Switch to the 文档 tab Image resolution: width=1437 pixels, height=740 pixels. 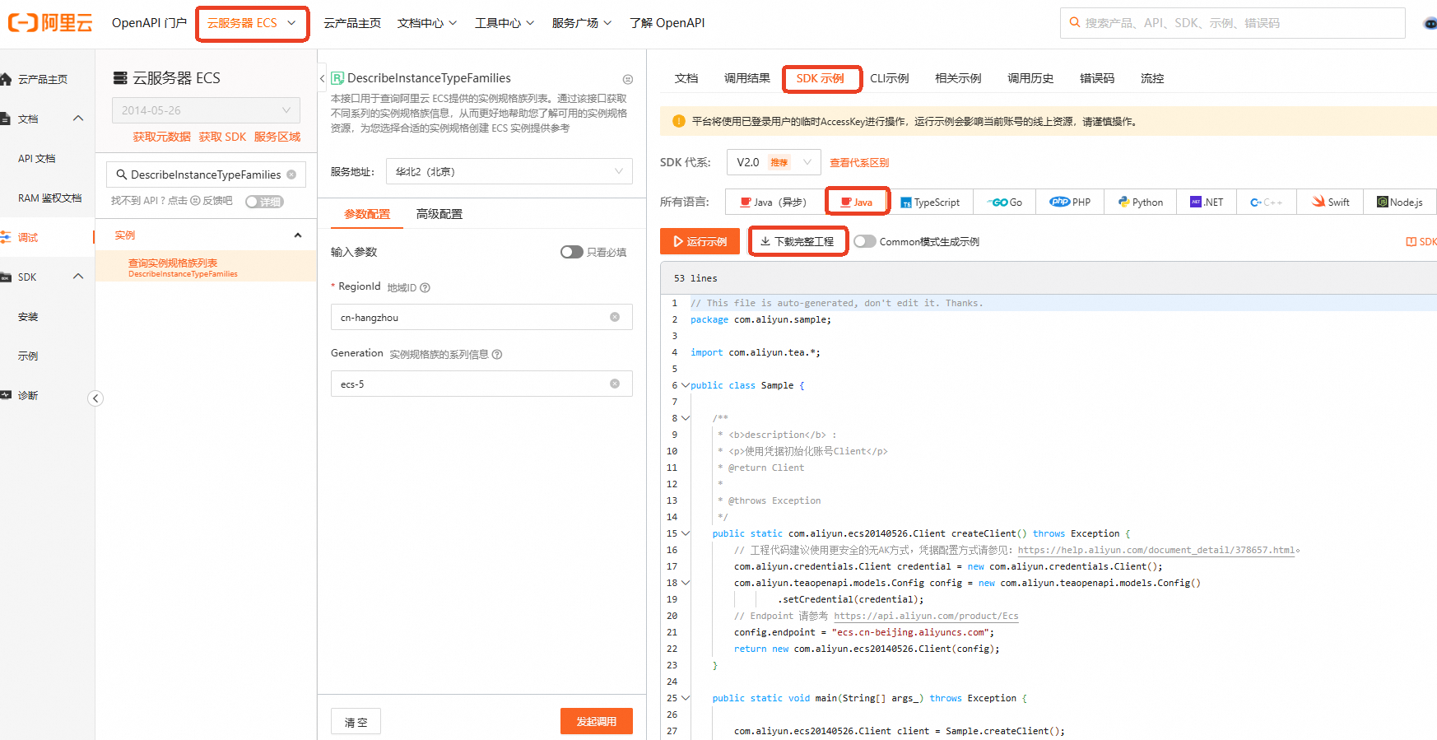(x=686, y=78)
